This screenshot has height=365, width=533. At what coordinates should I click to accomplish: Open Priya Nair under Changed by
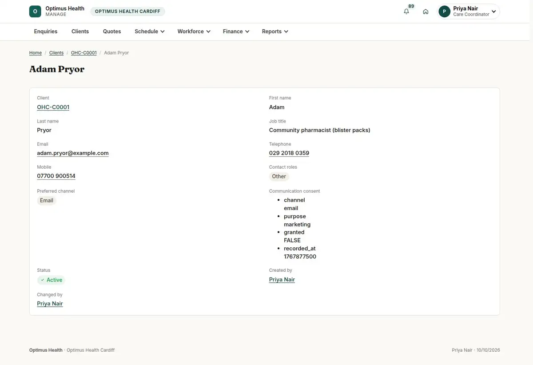click(x=50, y=304)
